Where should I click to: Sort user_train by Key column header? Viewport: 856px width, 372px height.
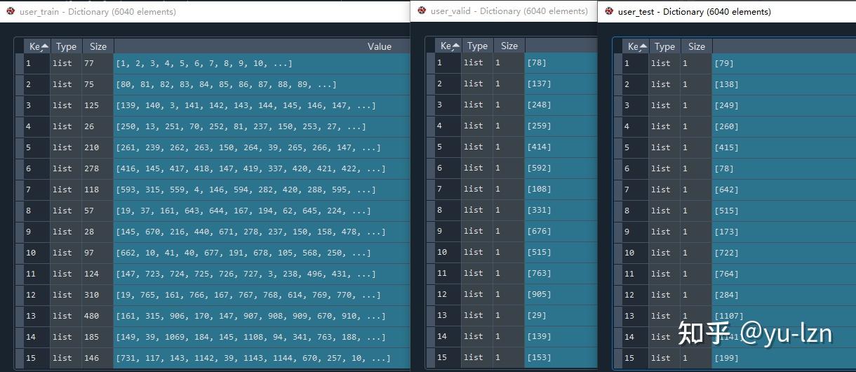tap(36, 46)
